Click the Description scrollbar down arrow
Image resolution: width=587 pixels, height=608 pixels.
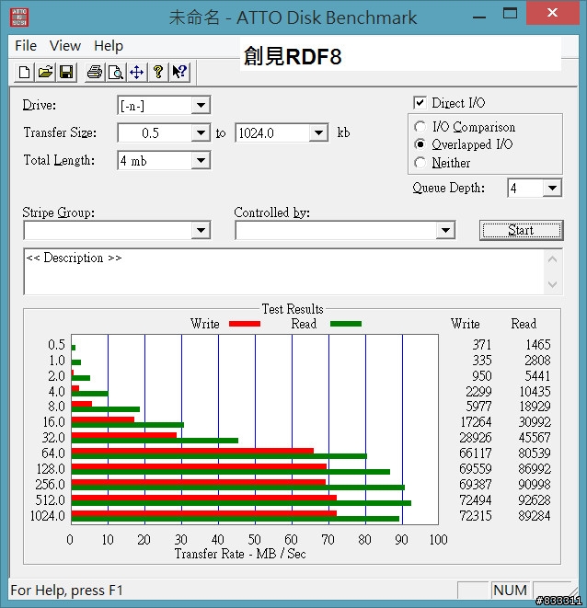553,284
